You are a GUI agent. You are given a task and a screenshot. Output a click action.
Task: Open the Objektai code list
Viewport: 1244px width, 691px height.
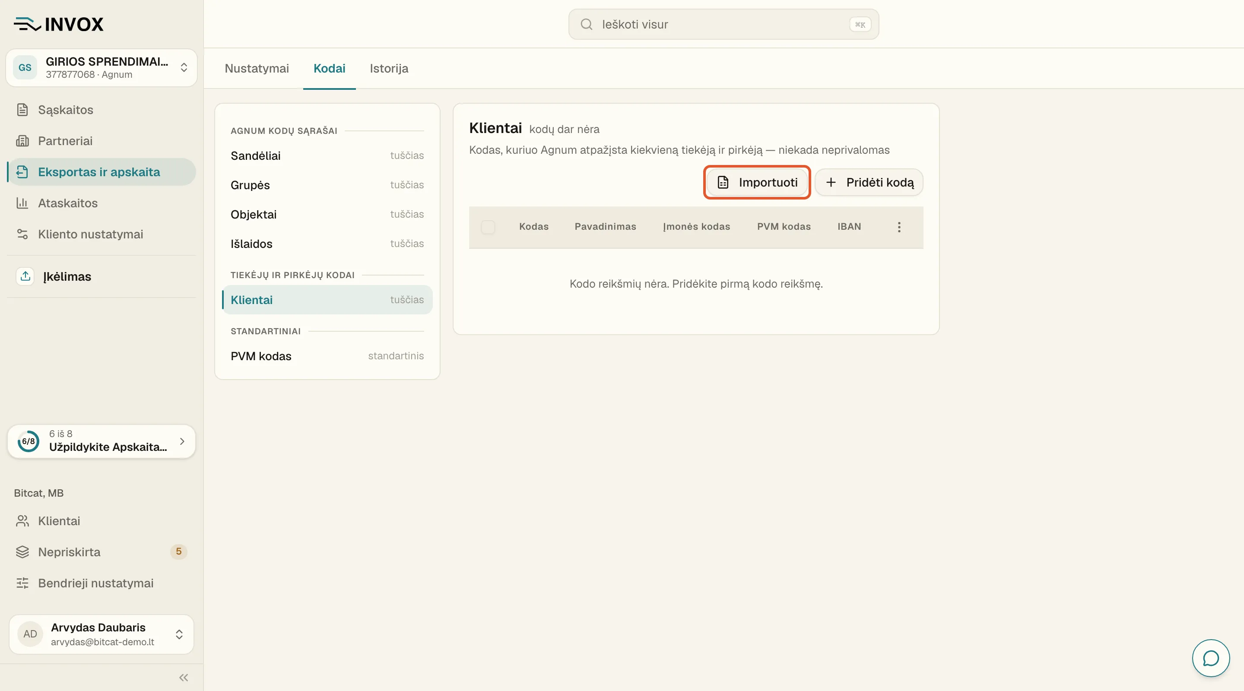pos(327,214)
